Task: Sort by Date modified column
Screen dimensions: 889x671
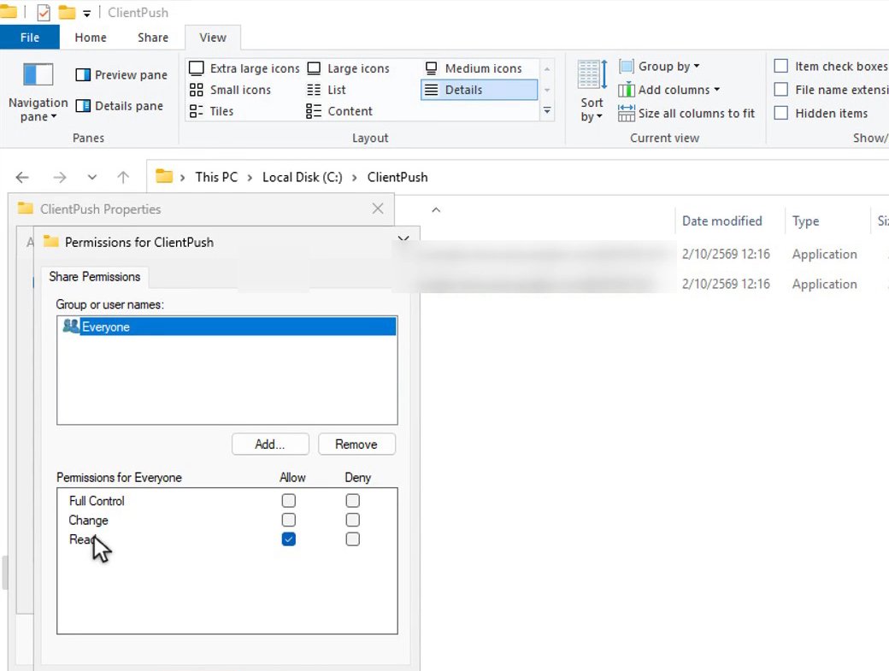Action: (721, 221)
